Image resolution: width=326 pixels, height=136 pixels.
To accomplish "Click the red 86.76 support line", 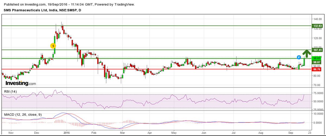I will tap(156, 69).
